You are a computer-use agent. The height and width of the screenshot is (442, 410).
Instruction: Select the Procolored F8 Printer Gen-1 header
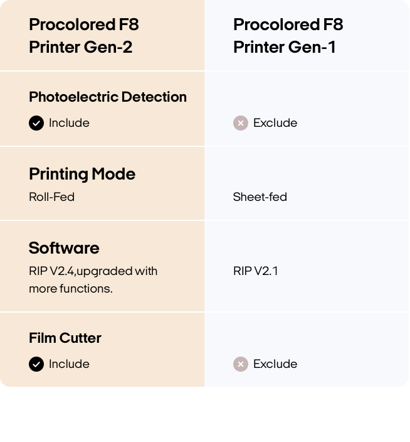click(x=288, y=36)
